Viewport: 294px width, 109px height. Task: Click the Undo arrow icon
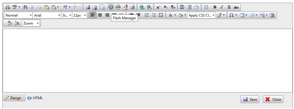(x=65, y=7)
